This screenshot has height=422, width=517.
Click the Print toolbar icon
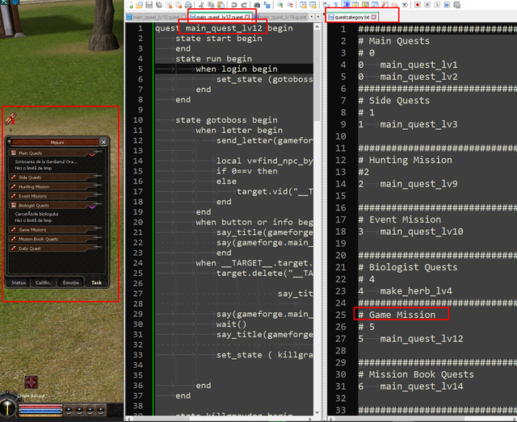pyautogui.click(x=188, y=5)
